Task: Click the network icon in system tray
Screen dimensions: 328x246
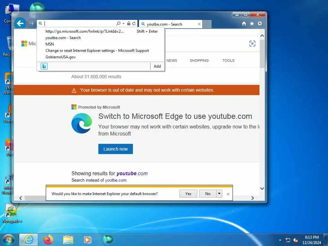Action: pos(288,240)
